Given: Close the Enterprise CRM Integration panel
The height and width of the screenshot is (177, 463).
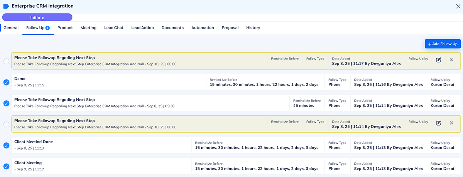Looking at the screenshot, I should tap(458, 6).
